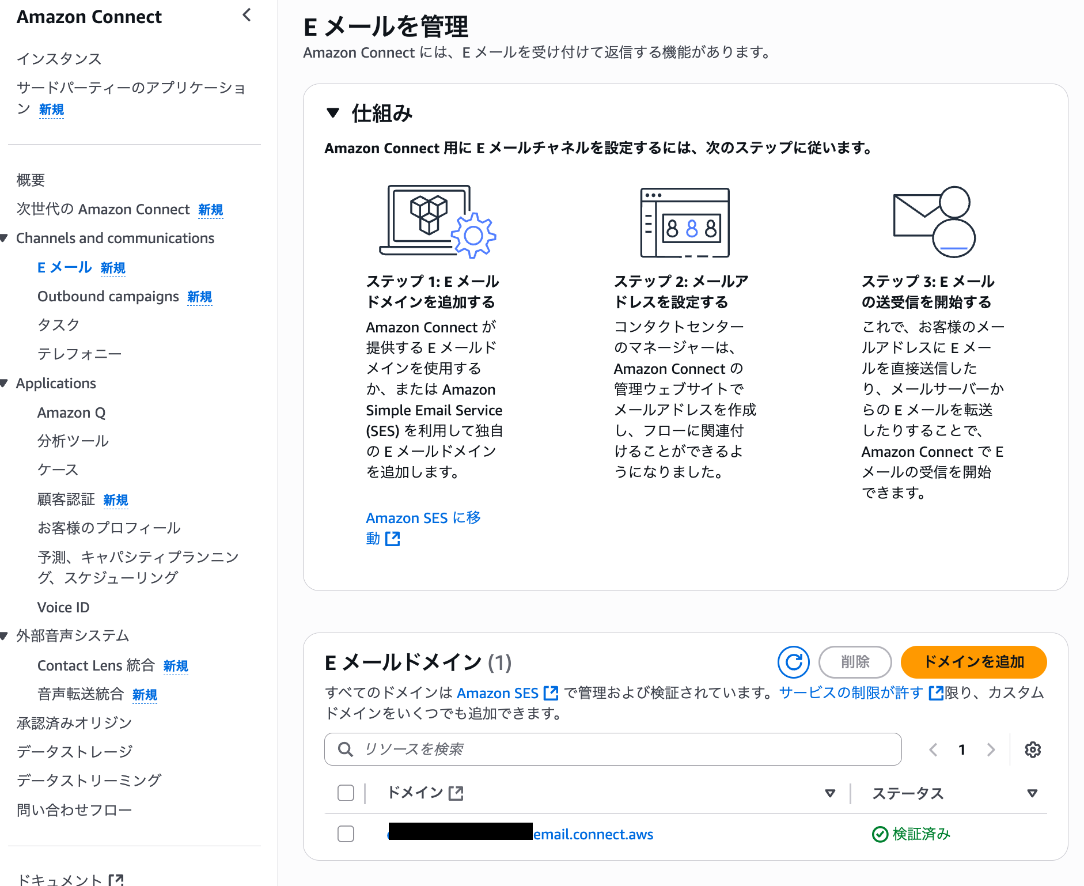Click the mail address window illustration for step 2
The width and height of the screenshot is (1084, 886).
coord(685,222)
